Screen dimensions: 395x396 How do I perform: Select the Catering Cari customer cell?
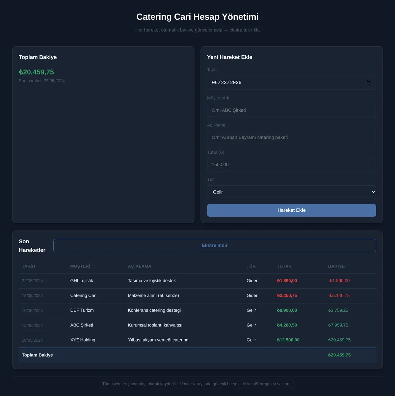pos(83,296)
